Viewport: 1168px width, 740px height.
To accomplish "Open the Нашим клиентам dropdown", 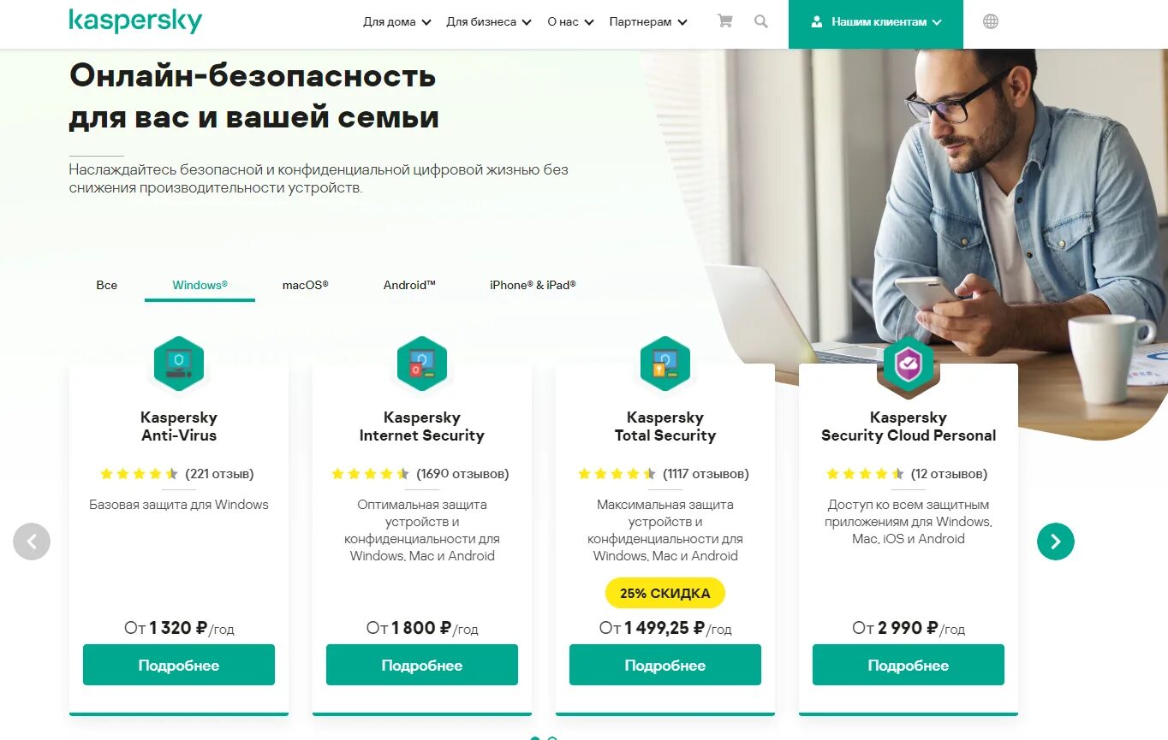I will (876, 22).
